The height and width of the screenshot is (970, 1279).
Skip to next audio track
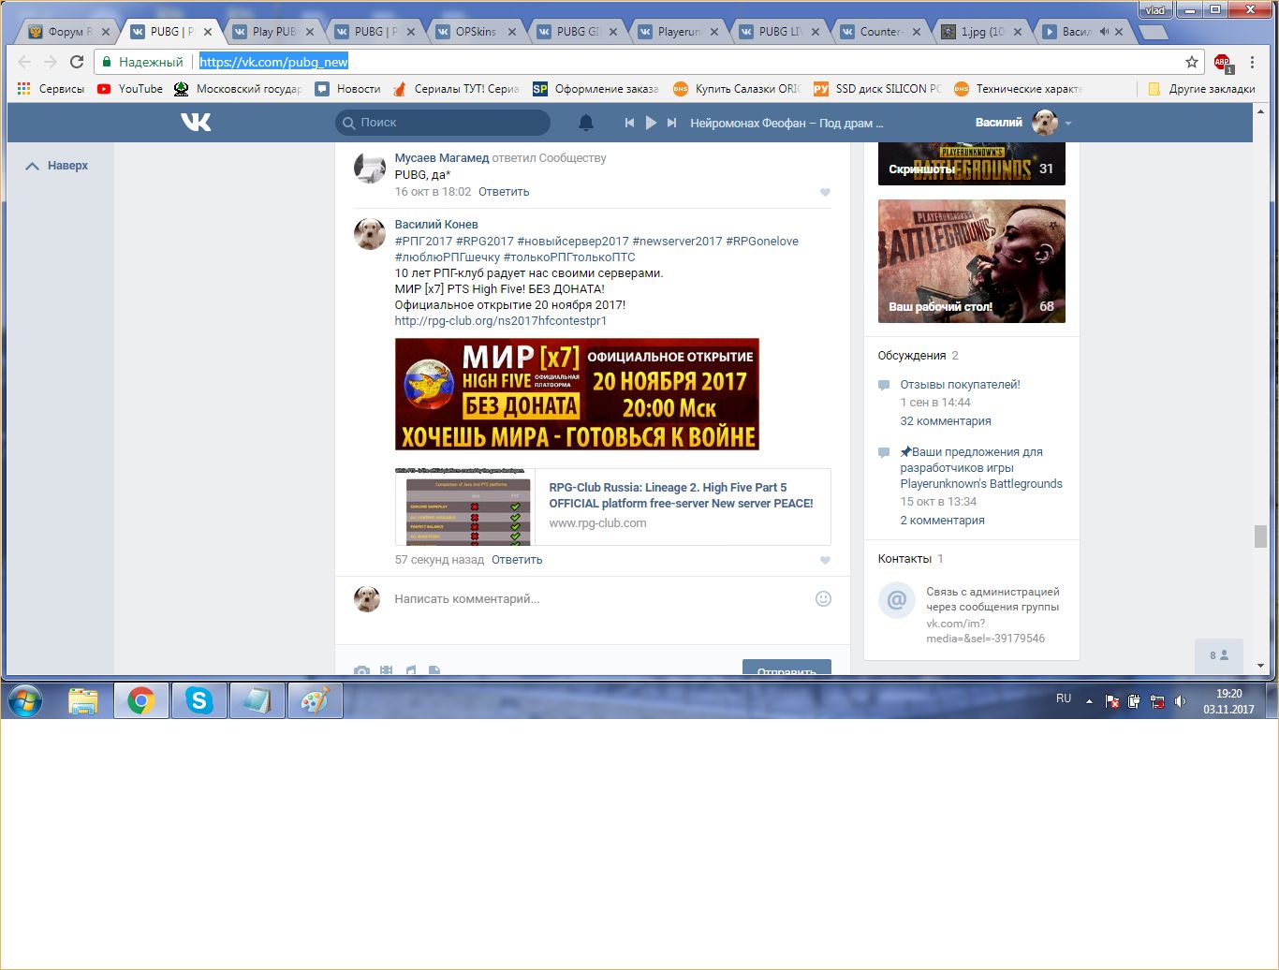point(671,123)
